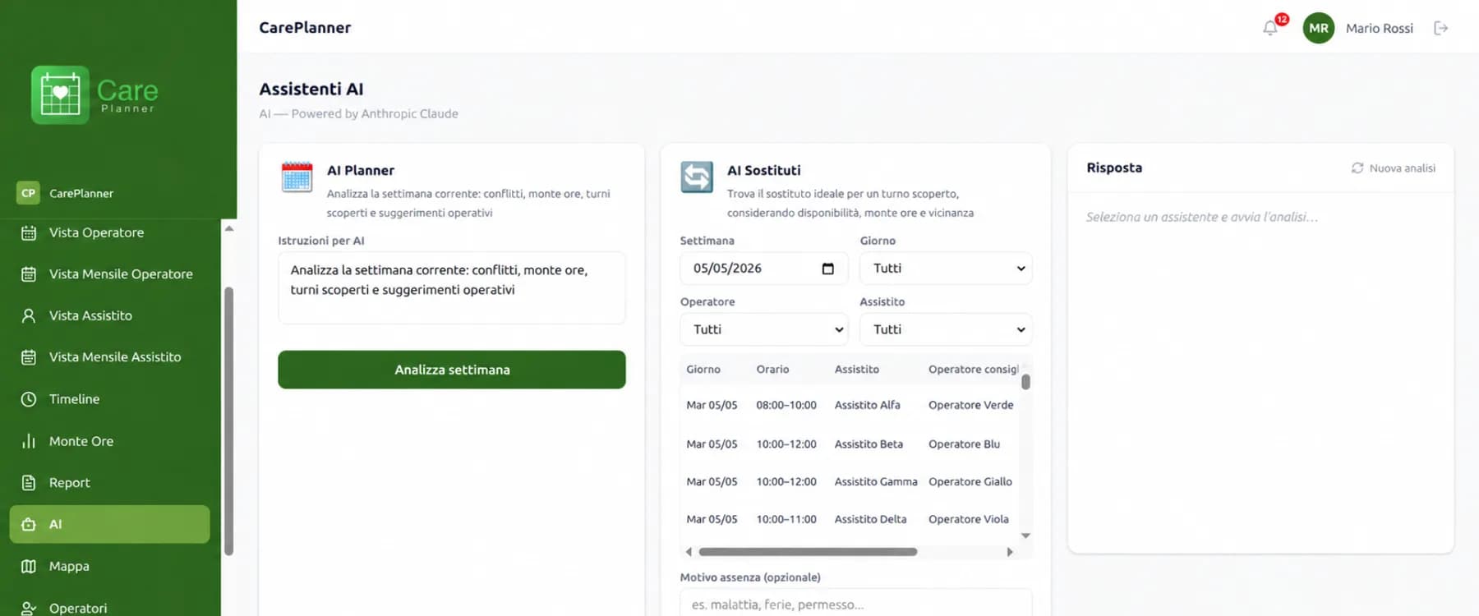Click the CP badge in sidebar

[x=29, y=193]
